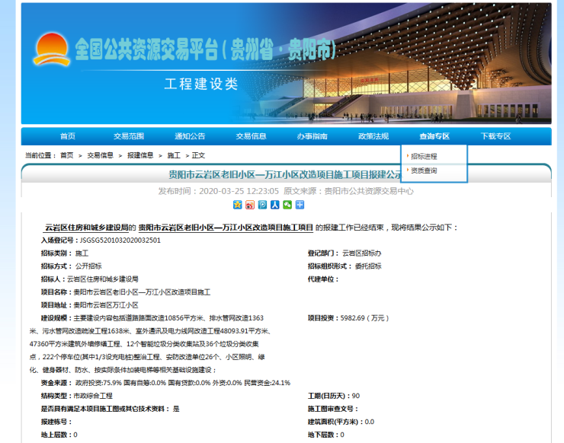564x443 pixels.
Task: Go to 报建信息 in breadcrumb
Action: pyautogui.click(x=140, y=155)
